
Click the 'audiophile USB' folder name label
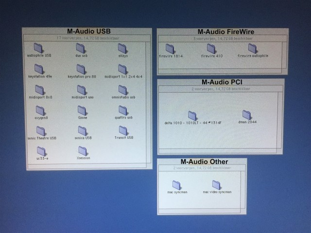(39, 55)
